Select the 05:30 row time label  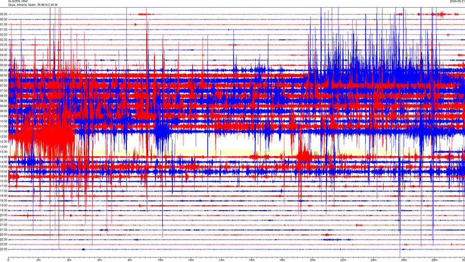(4, 70)
